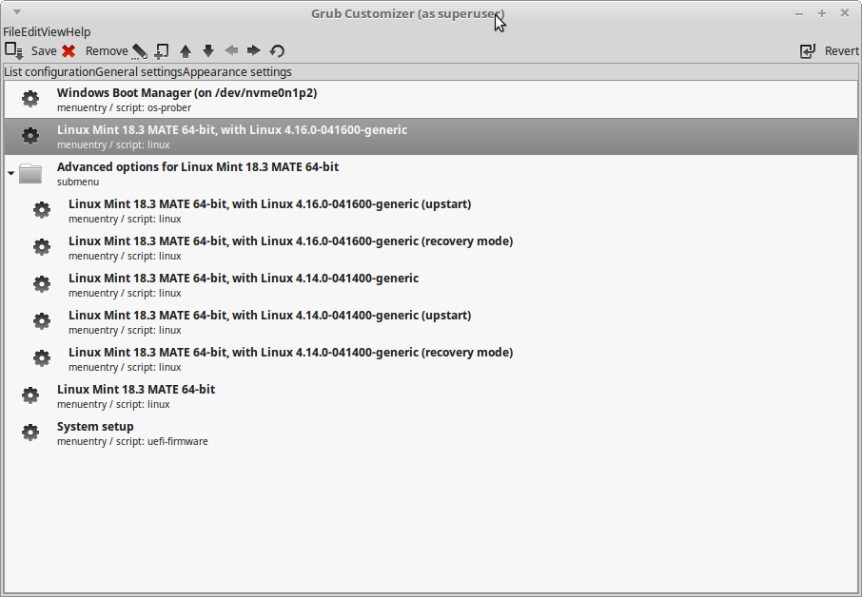This screenshot has width=862, height=597.
Task: Click the new entry icon
Action: coord(161,51)
